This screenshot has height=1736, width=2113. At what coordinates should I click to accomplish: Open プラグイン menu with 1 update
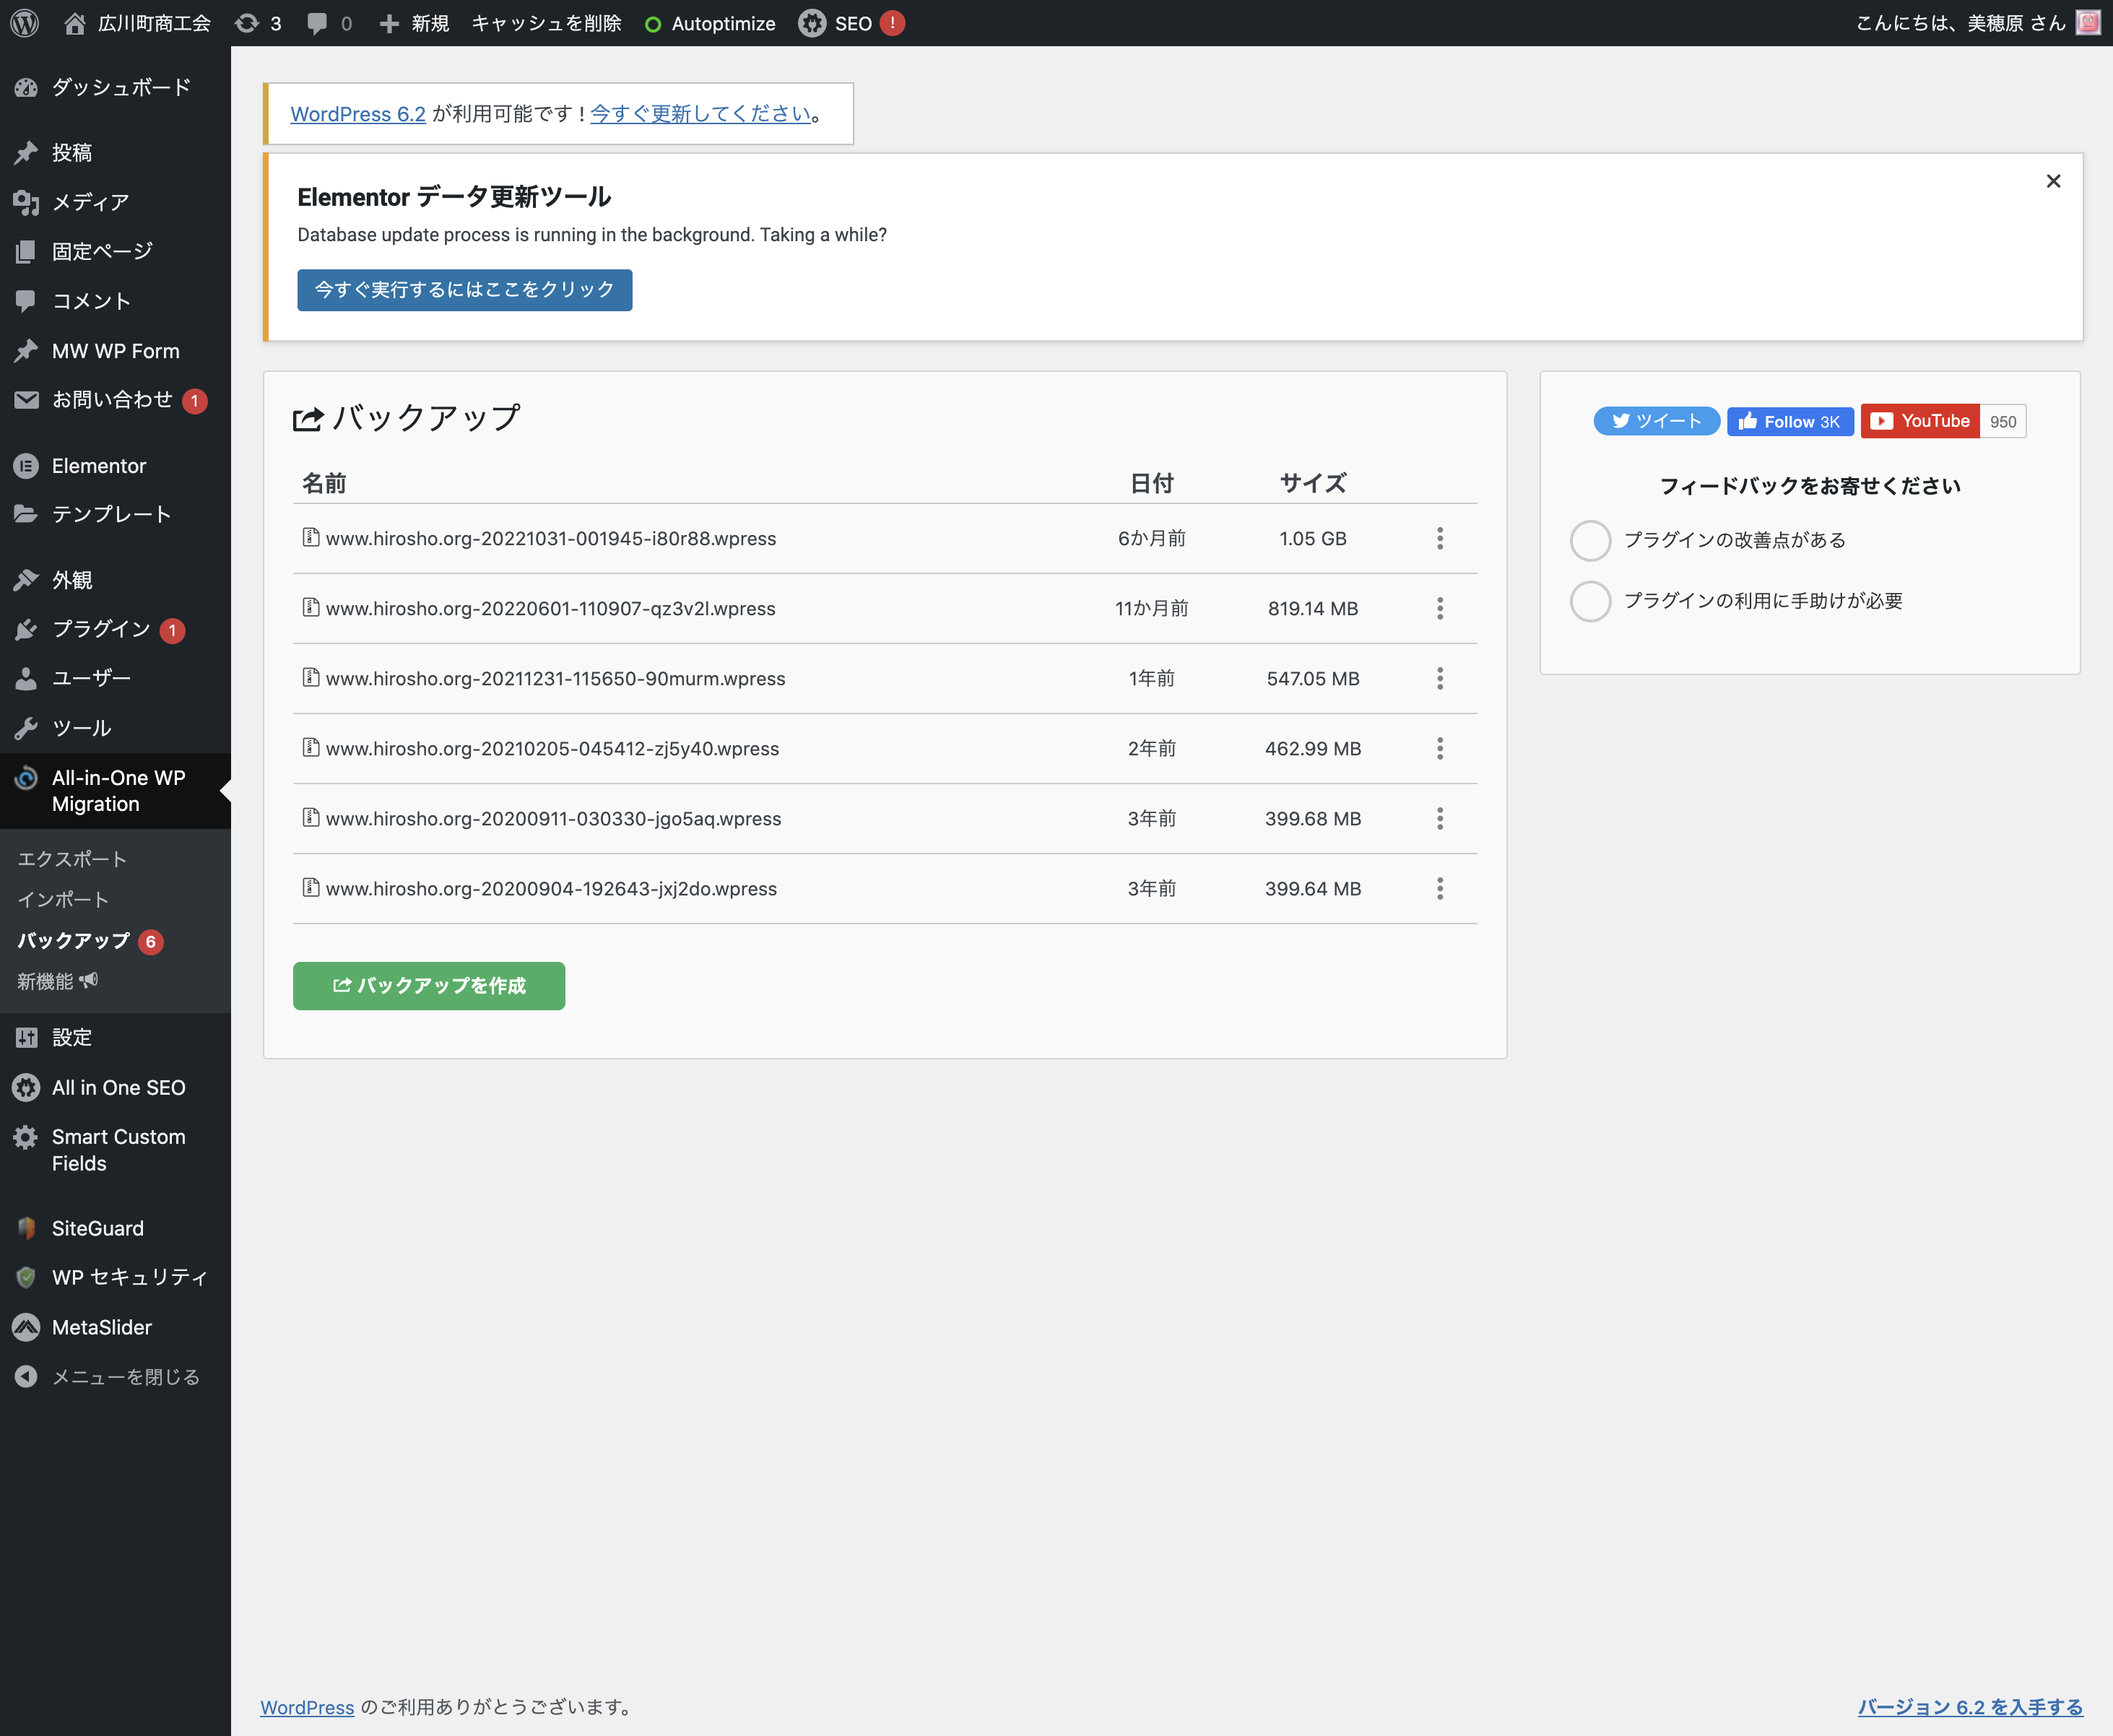pyautogui.click(x=115, y=629)
